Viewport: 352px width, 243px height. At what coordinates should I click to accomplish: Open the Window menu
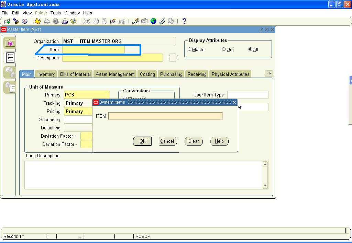(72, 13)
